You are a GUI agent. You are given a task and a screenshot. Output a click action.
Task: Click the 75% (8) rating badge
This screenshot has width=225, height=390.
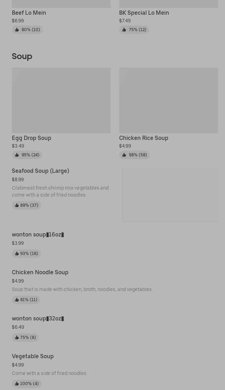point(25,338)
